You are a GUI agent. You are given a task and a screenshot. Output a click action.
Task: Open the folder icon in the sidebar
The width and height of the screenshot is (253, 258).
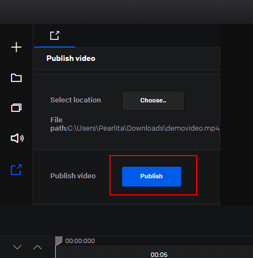click(x=16, y=78)
